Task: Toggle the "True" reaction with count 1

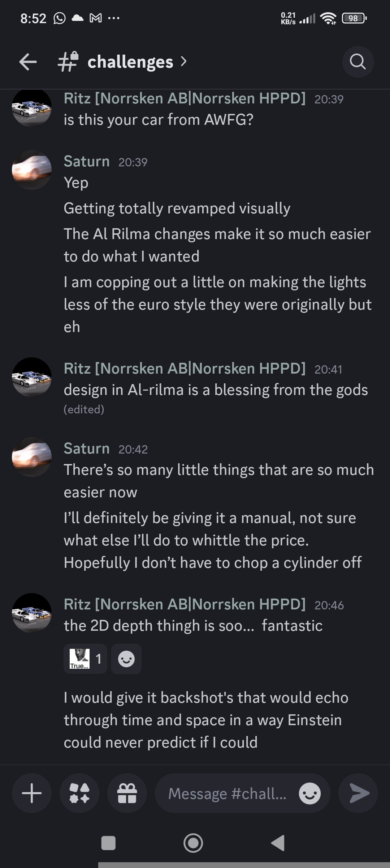Action: coord(85,659)
